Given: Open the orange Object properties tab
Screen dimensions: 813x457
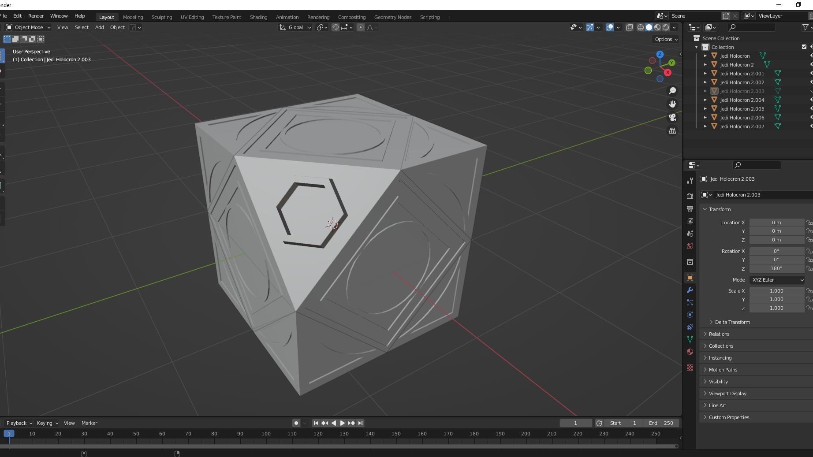Looking at the screenshot, I should [690, 278].
